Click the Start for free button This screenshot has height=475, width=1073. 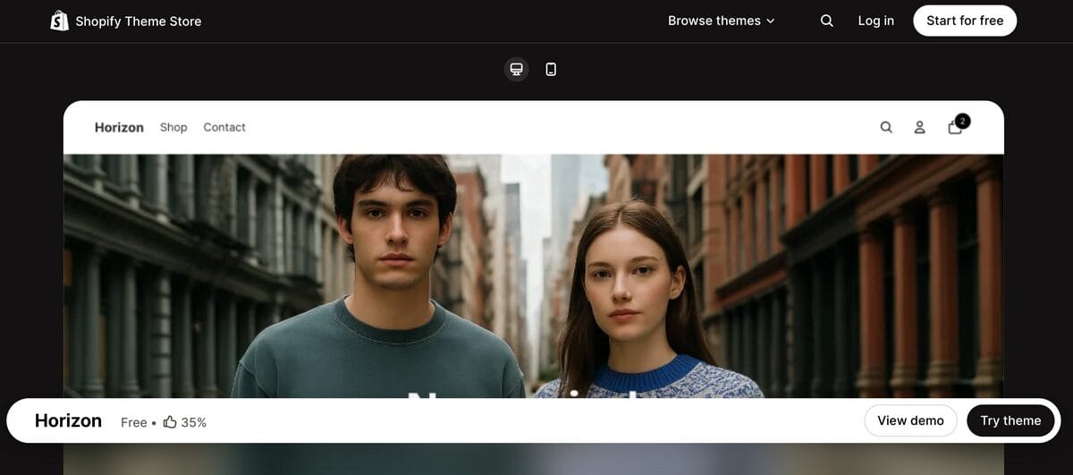[x=965, y=21]
